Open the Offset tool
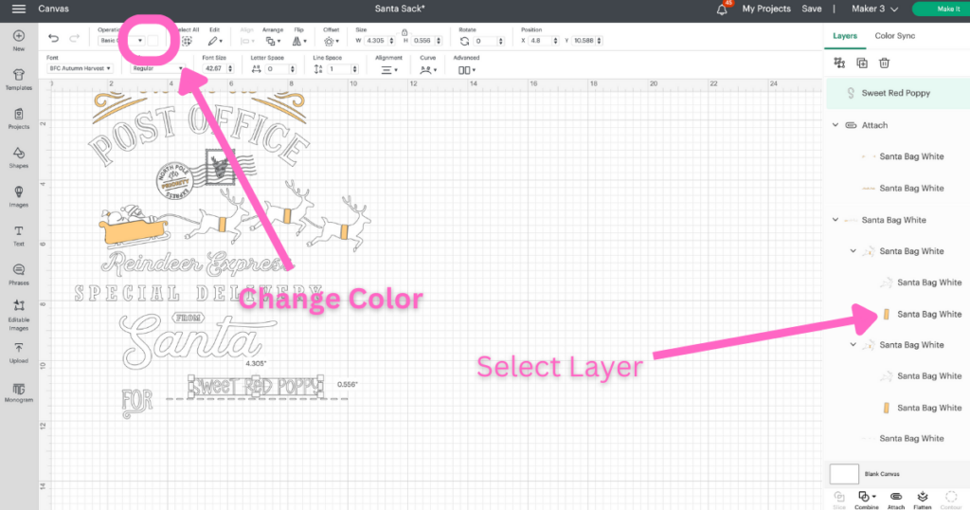This screenshot has height=510, width=970. click(x=331, y=41)
